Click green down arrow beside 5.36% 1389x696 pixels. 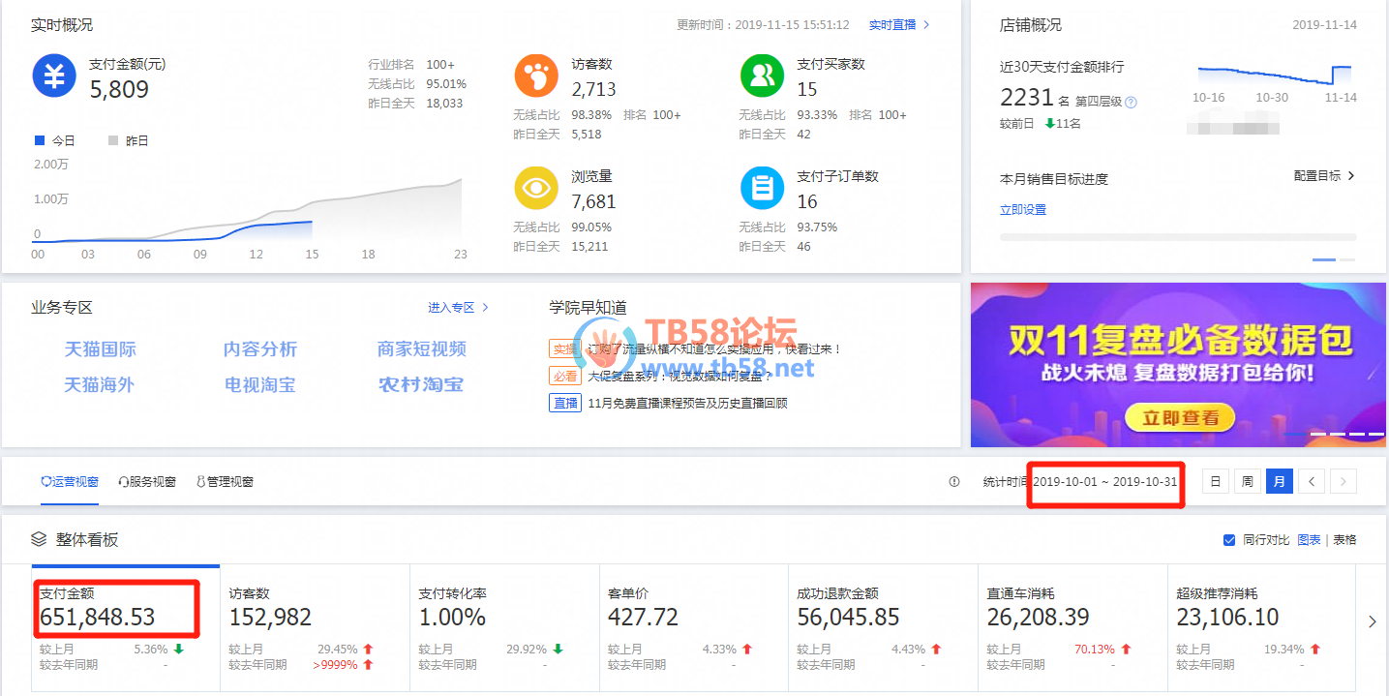pyautogui.click(x=178, y=650)
